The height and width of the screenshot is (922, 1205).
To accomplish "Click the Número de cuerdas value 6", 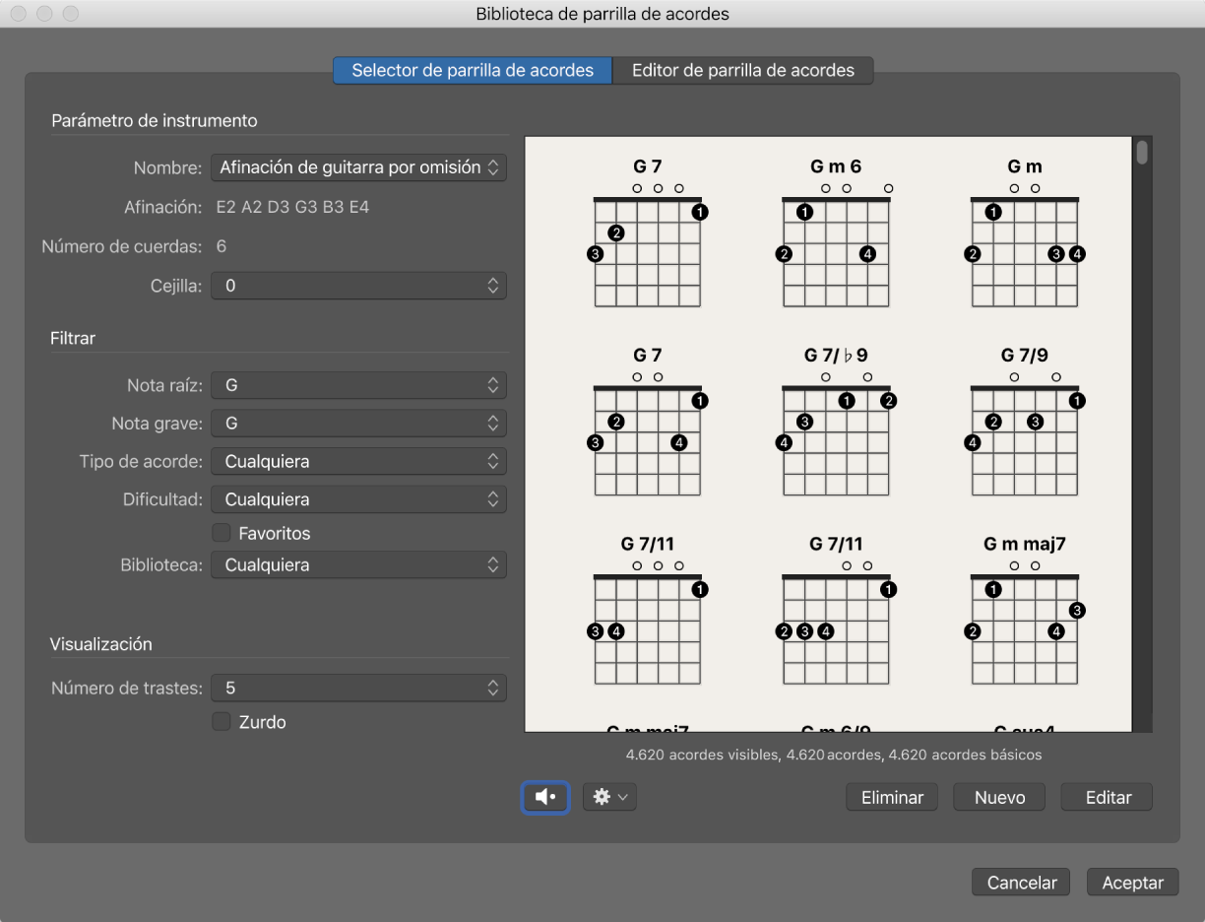I will [x=222, y=246].
